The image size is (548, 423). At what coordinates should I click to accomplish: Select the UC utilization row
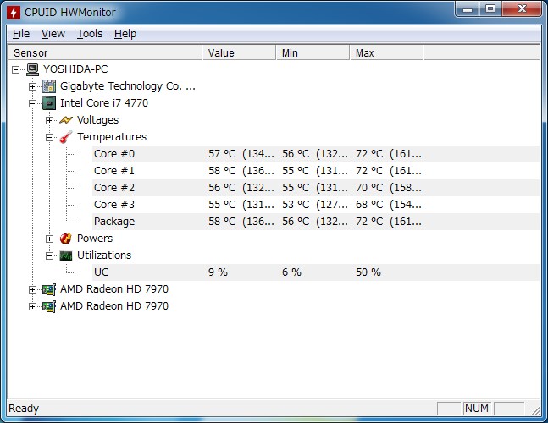(x=315, y=272)
